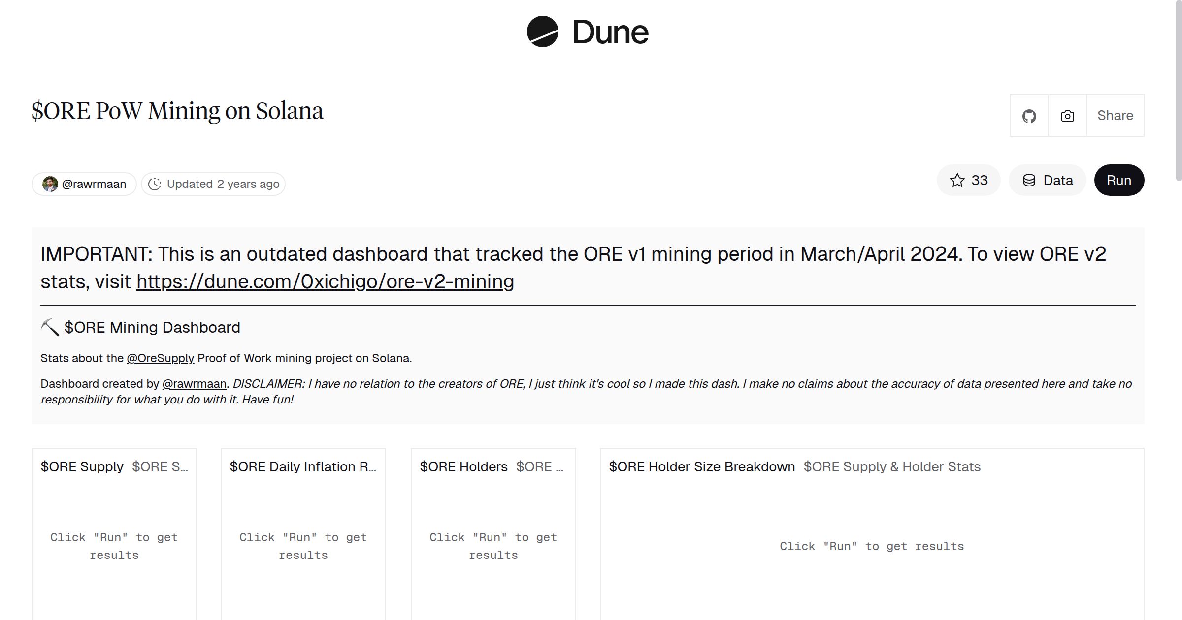Click Updated 2 years ago chip
The height and width of the screenshot is (620, 1182).
tap(213, 184)
